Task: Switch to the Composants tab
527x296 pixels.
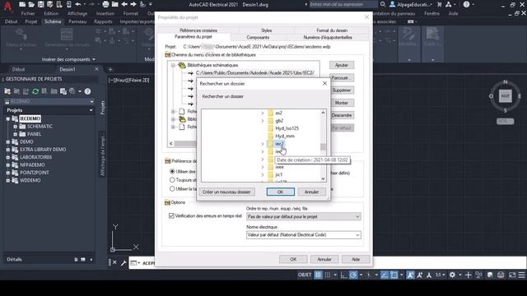Action: [x=258, y=37]
